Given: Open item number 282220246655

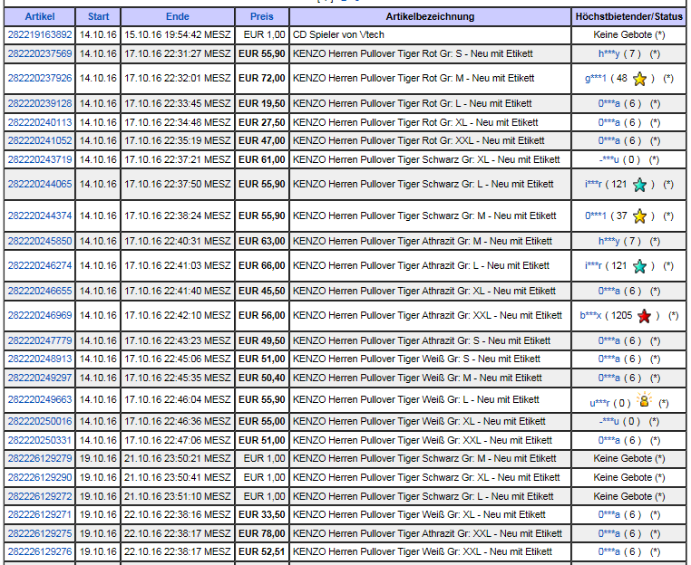Looking at the screenshot, I should pos(40,291).
